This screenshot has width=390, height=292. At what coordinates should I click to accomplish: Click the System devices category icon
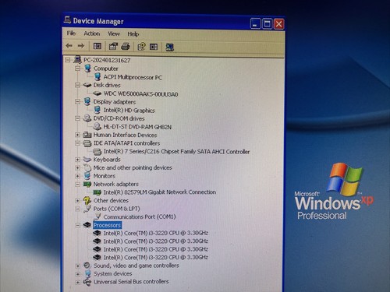(88, 273)
